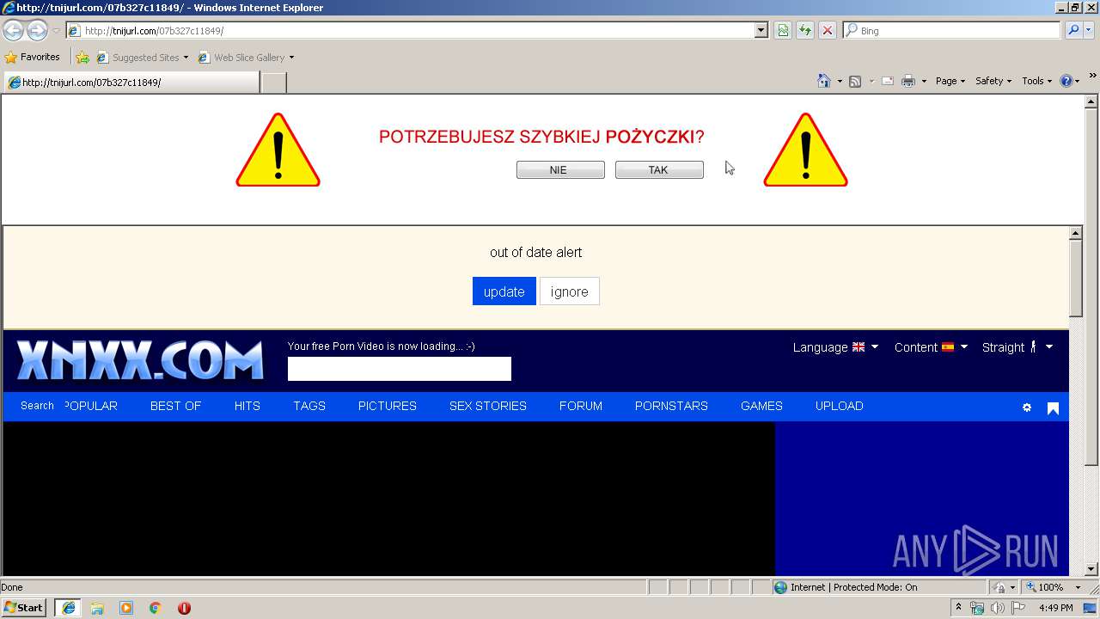Open the Favorites star button
1100x619 pixels.
click(x=33, y=57)
